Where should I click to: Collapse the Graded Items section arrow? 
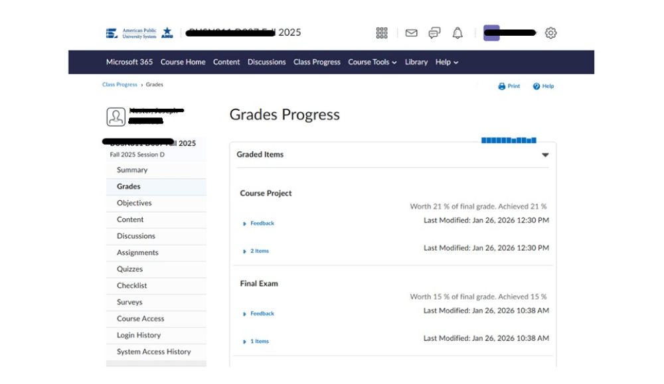(x=545, y=155)
